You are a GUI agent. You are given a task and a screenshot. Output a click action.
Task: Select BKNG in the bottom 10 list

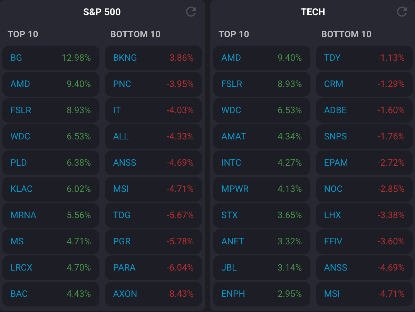pos(153,58)
